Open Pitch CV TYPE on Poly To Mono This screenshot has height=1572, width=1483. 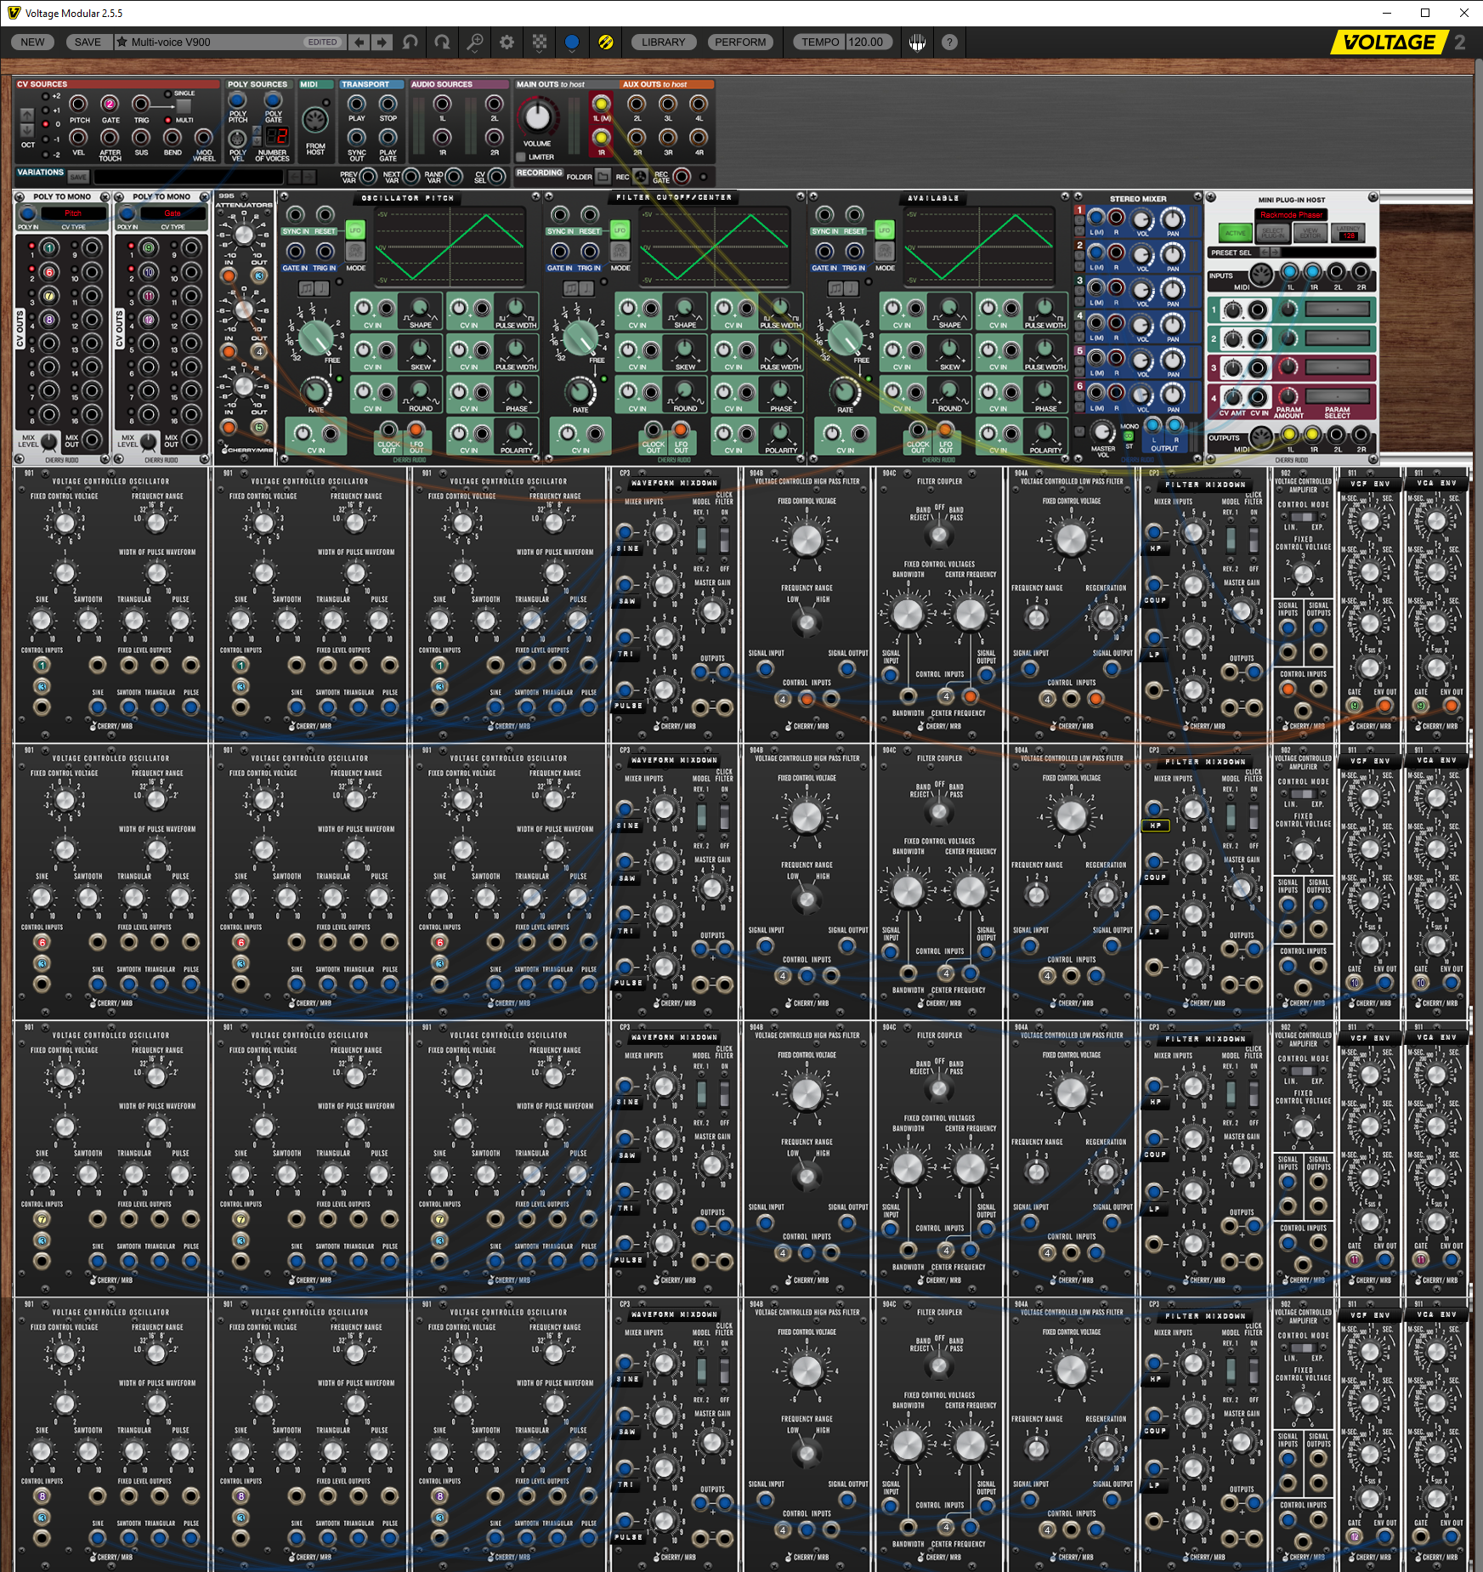click(x=73, y=213)
